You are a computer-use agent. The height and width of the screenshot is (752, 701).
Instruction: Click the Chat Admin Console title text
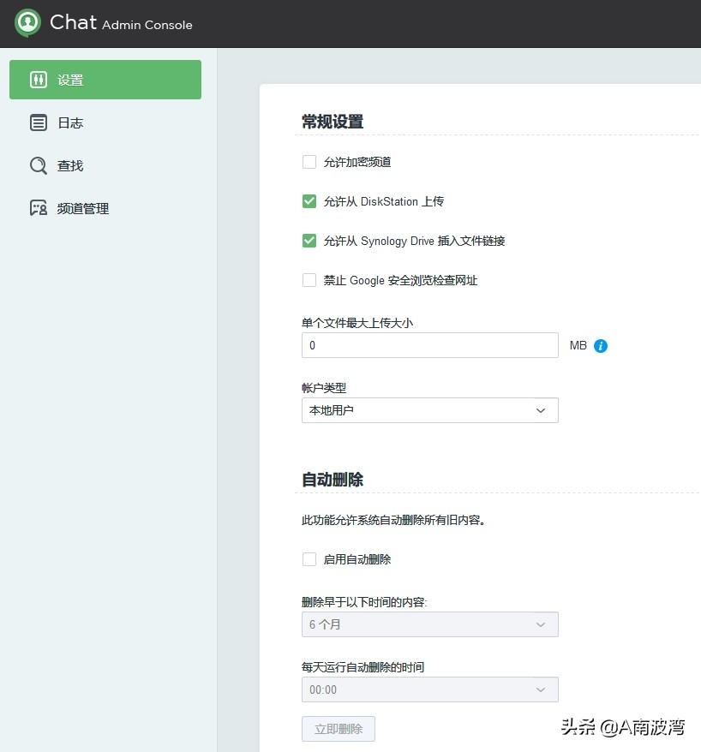[x=121, y=23]
